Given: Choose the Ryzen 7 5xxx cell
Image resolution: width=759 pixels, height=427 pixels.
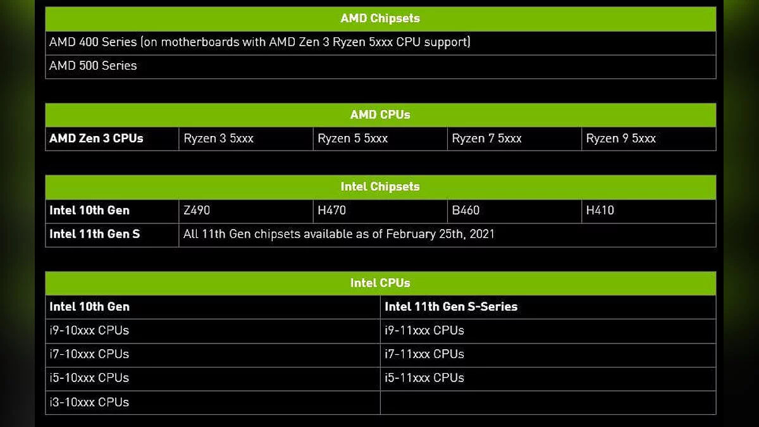Looking at the screenshot, I should [486, 139].
